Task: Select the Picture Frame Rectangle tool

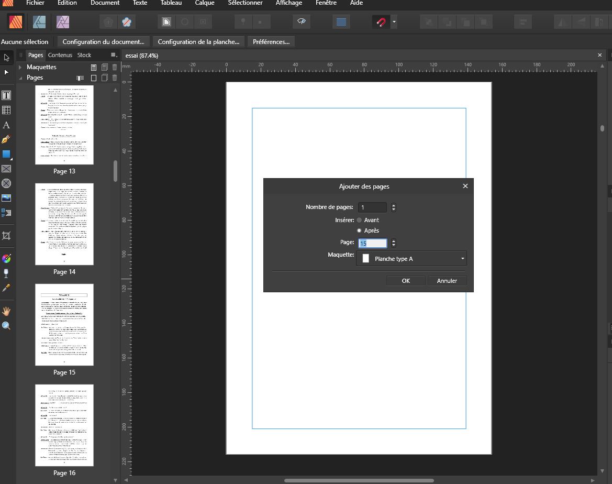Action: click(6, 169)
